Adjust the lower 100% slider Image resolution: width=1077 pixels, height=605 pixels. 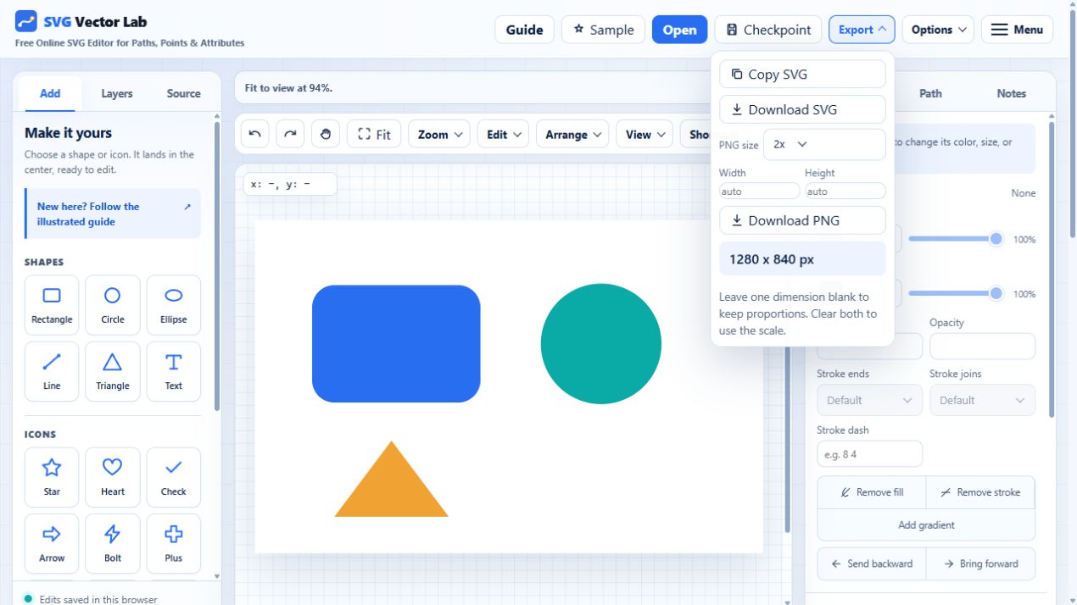956,293
